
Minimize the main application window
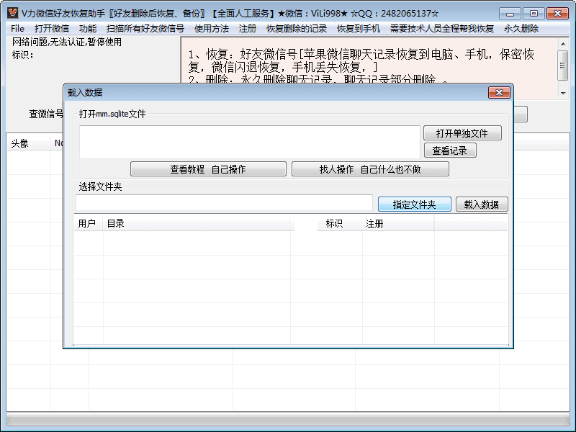[x=510, y=14]
